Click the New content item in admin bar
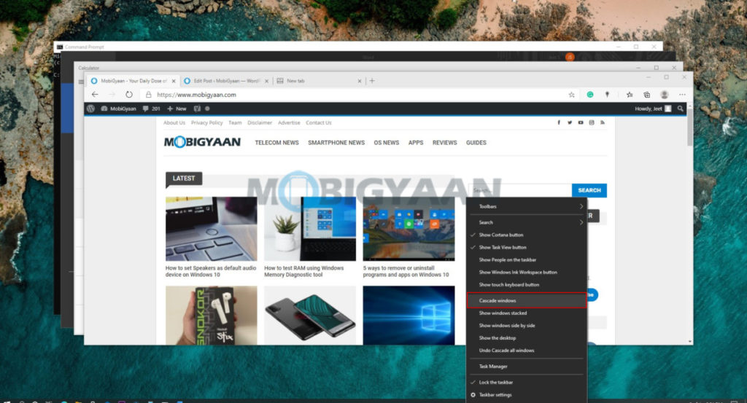Image resolution: width=747 pixels, height=403 pixels. click(x=177, y=109)
